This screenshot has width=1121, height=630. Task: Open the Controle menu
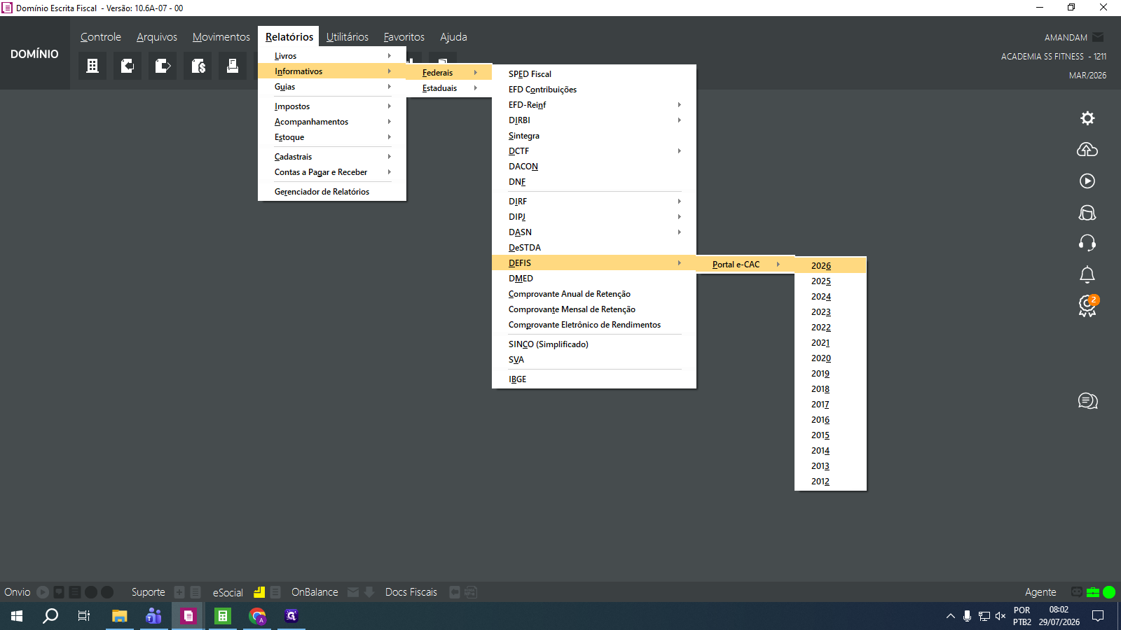point(101,37)
